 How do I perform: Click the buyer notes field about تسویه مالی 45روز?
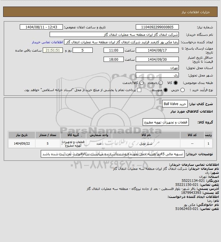tap(113, 154)
